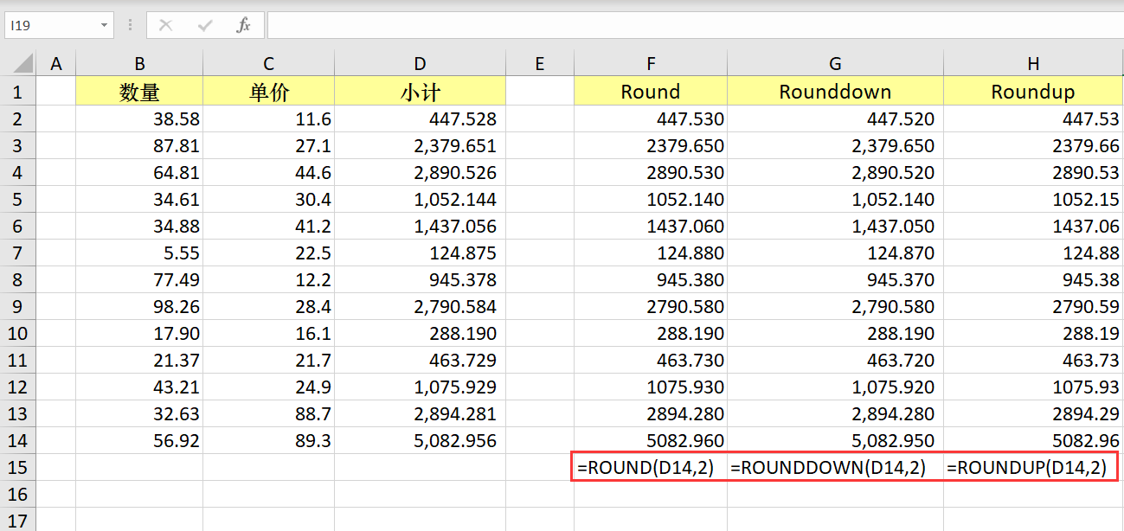Viewport: 1124px width, 531px height.
Task: Select Round result cell 5082.960
Action: [x=651, y=440]
